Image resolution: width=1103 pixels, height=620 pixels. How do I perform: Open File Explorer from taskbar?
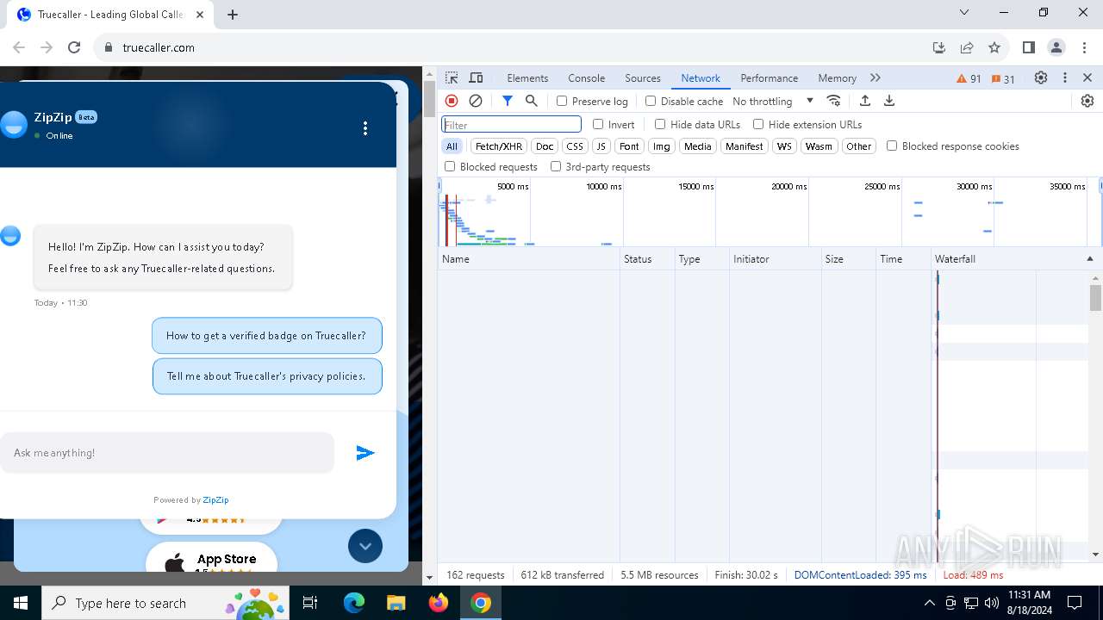point(396,603)
